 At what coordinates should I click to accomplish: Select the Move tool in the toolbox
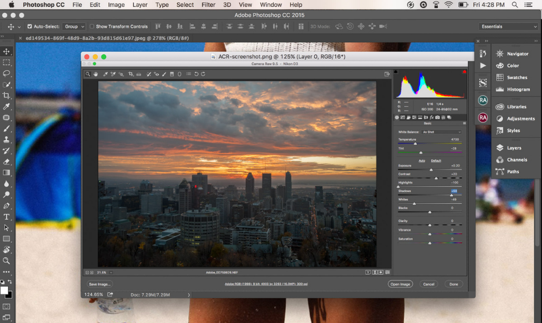tap(6, 51)
